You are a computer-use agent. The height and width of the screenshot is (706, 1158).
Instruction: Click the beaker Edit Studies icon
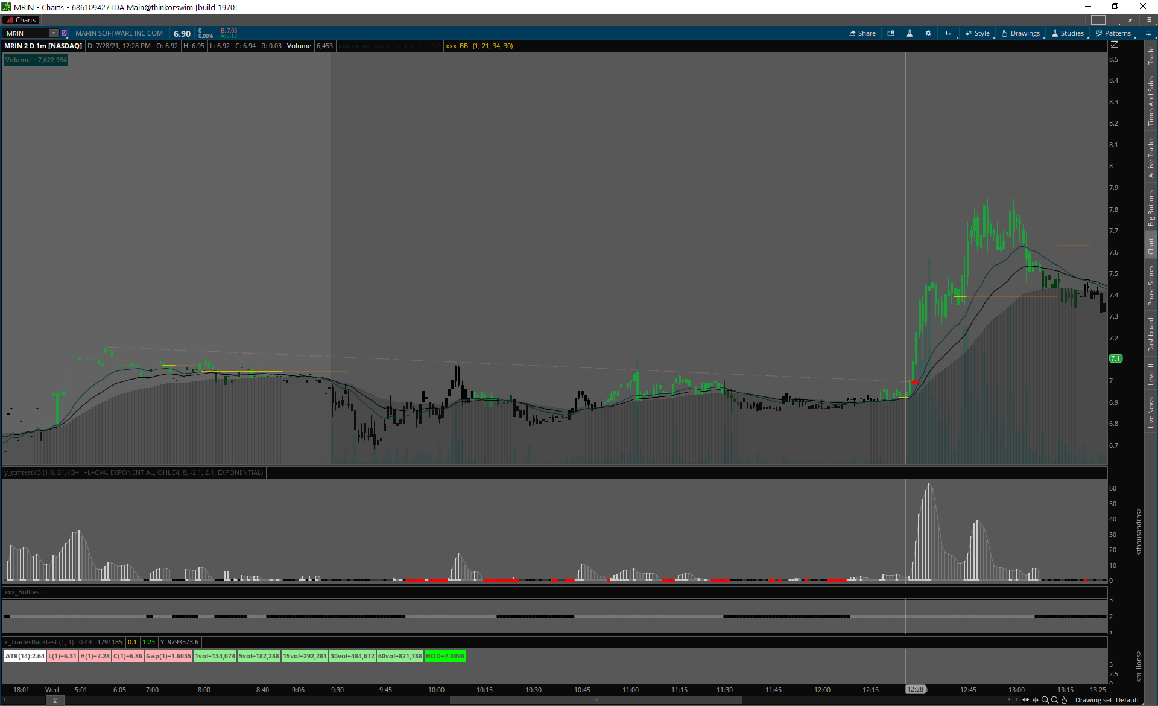click(910, 33)
